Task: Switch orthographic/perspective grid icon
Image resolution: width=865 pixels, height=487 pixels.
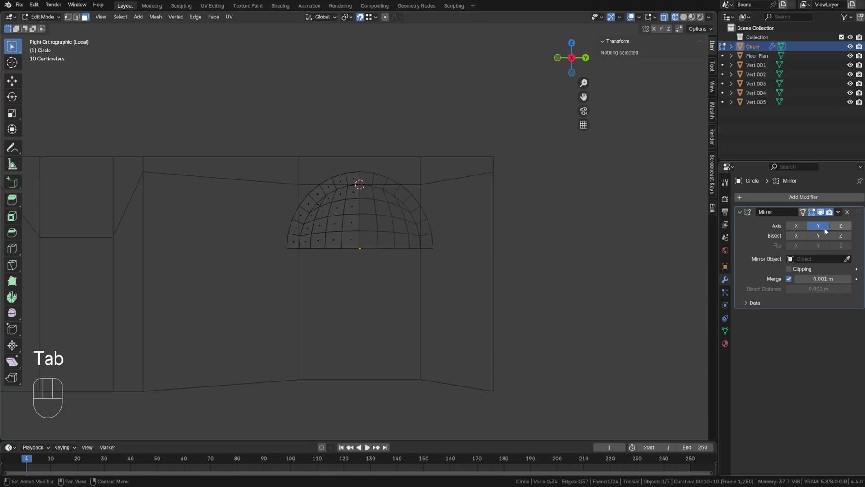Action: coord(583,125)
